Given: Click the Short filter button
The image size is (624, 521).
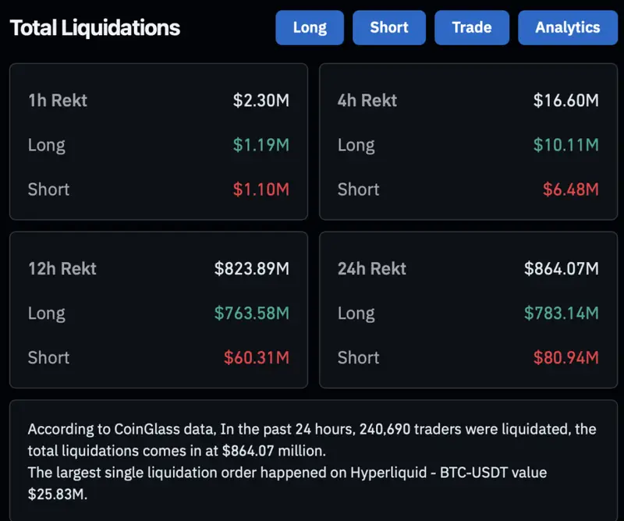Looking at the screenshot, I should tap(388, 27).
